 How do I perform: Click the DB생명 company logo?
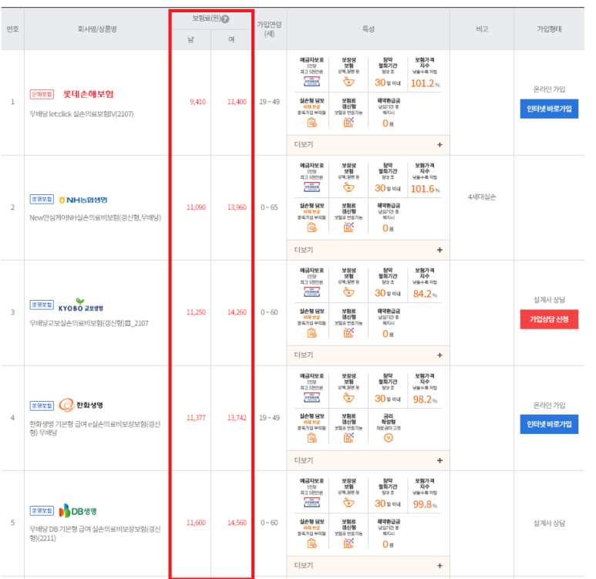[78, 510]
